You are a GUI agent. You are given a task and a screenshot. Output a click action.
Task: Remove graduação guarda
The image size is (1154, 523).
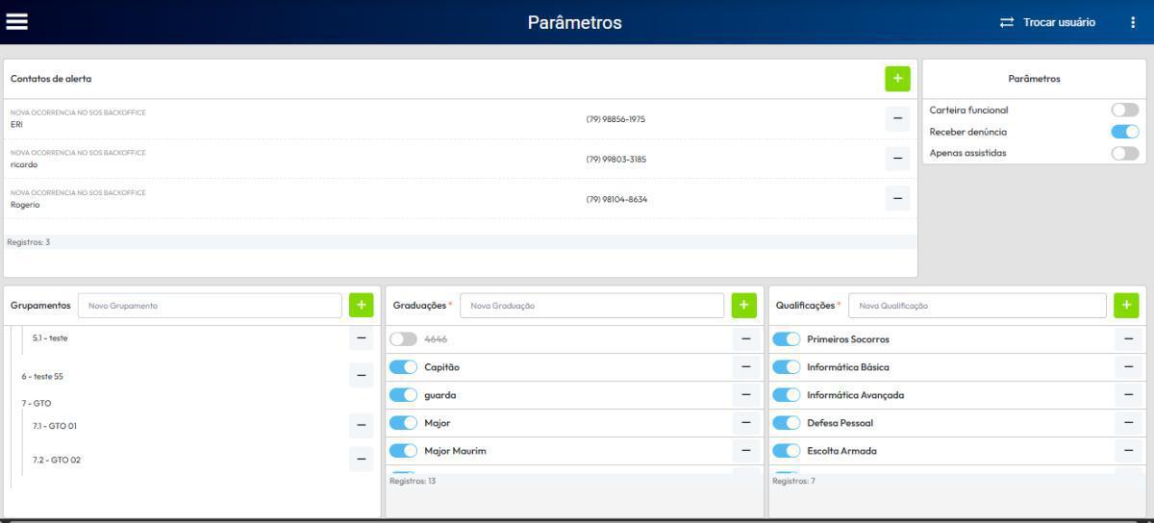(x=746, y=395)
